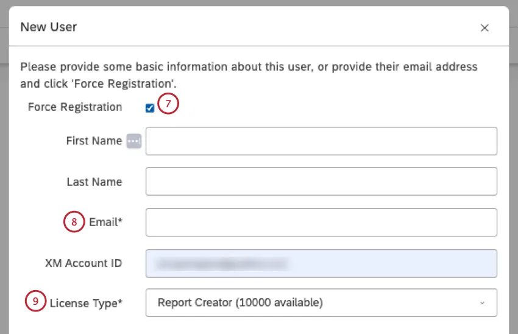Image resolution: width=518 pixels, height=334 pixels.
Task: Click the Email* label
Action: click(106, 222)
